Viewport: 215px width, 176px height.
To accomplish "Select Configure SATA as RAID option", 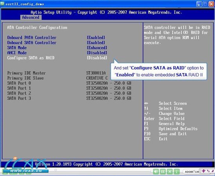I will (x=31, y=58).
